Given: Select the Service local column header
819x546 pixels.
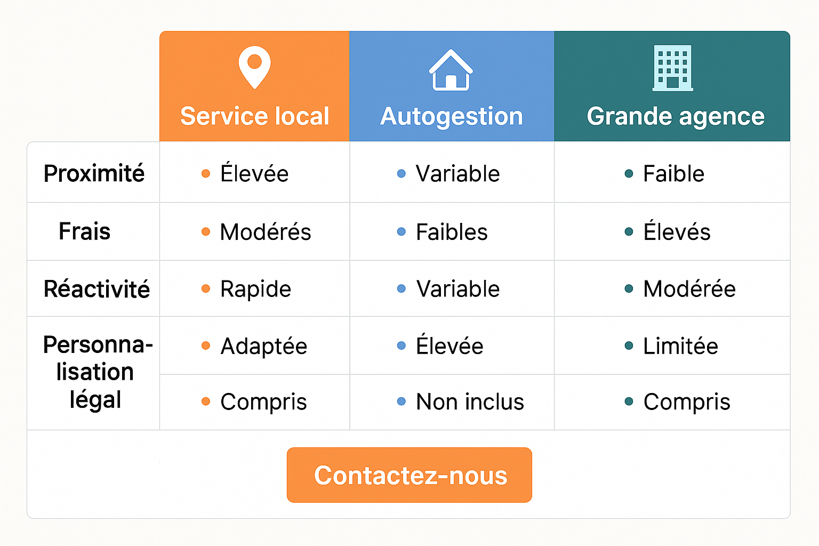Looking at the screenshot, I should pos(255,116).
